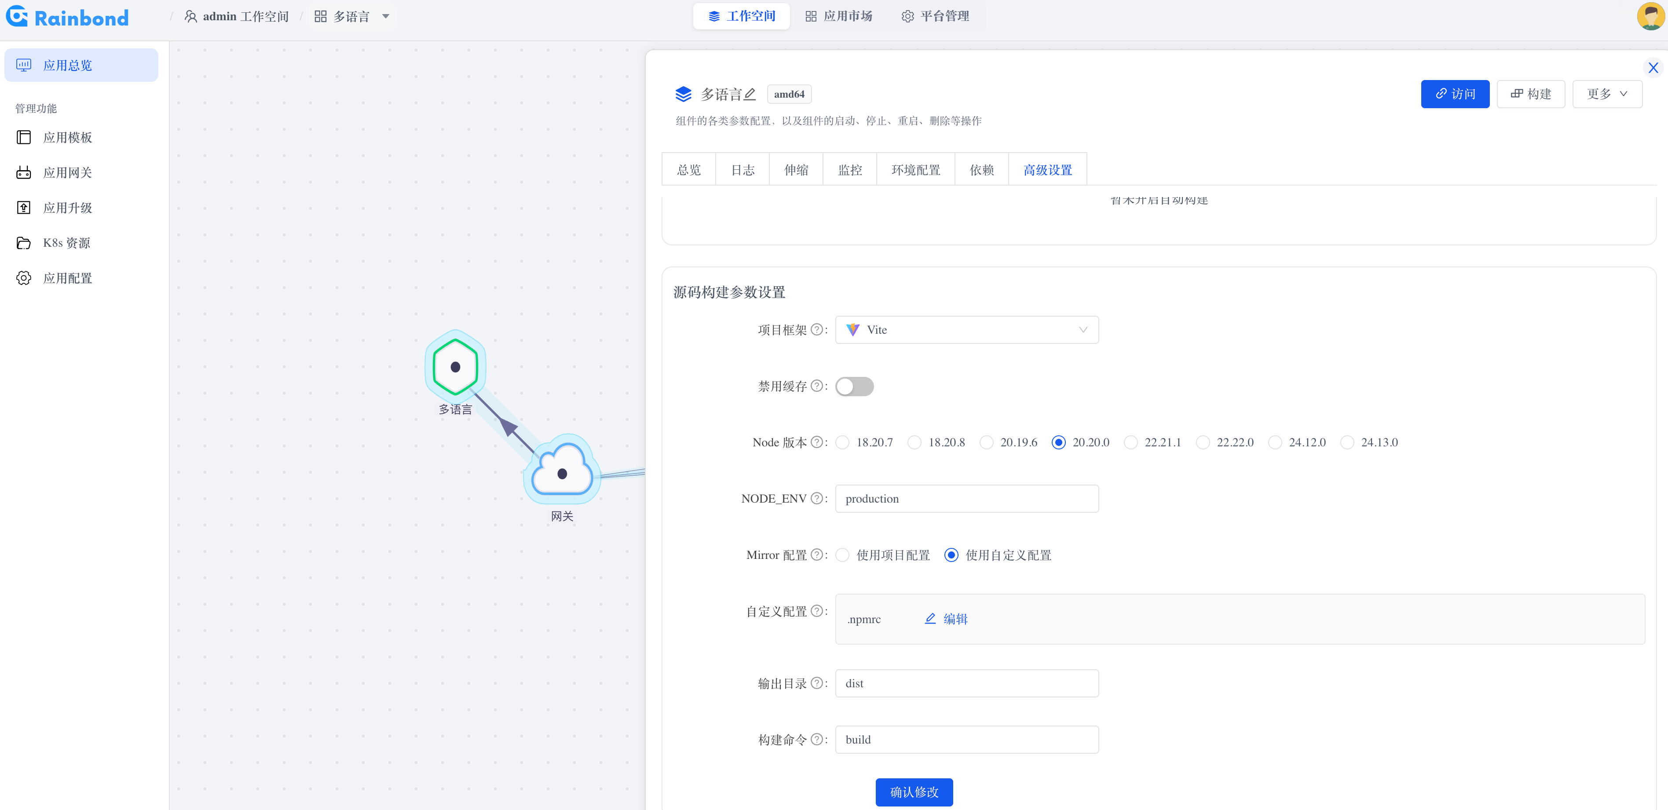This screenshot has height=810, width=1668.
Task: Click the 多语言 hexagon component node
Action: pos(455,366)
